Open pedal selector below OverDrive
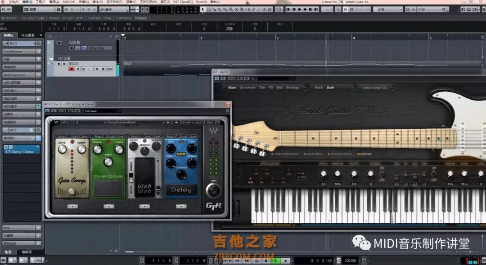Image resolution: width=486 pixels, height=265 pixels. coord(109,206)
